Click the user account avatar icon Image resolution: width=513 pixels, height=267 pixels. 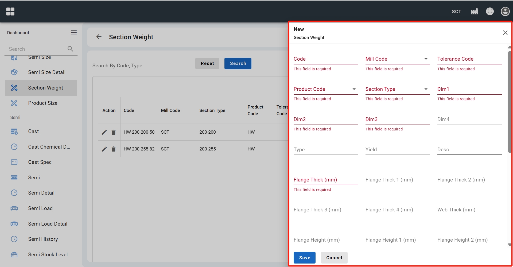point(505,11)
